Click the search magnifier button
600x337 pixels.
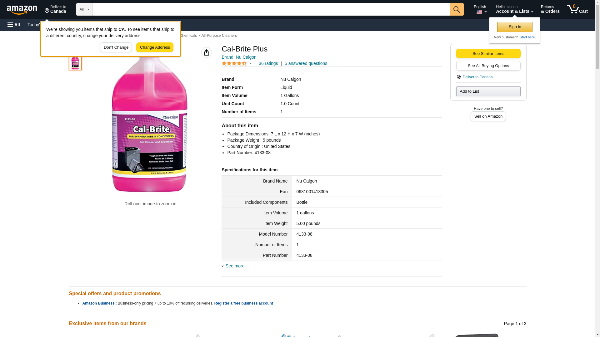[457, 9]
